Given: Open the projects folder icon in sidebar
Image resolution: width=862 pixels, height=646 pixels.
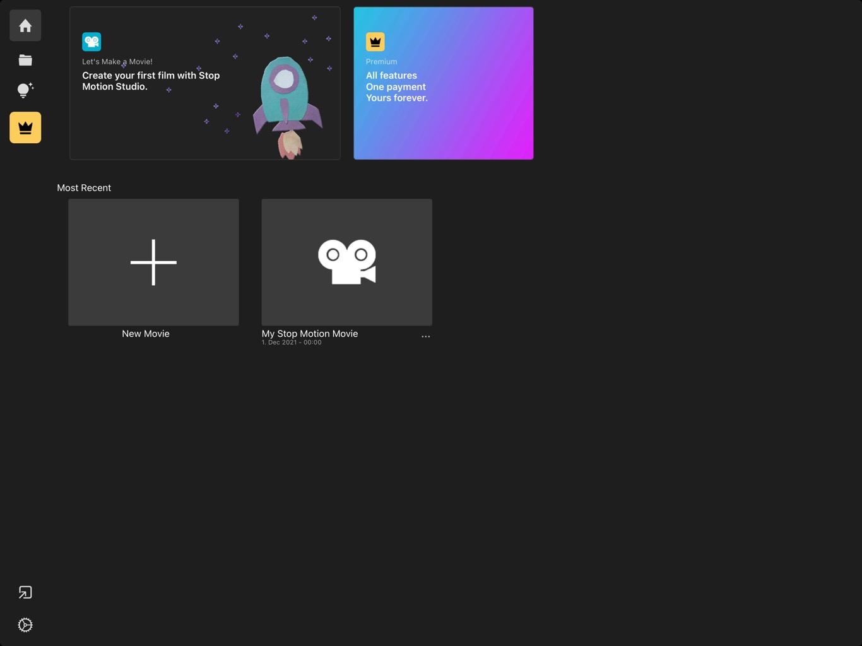Looking at the screenshot, I should click(x=25, y=60).
